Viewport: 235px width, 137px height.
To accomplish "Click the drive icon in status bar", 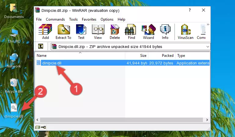I will 38,127.
